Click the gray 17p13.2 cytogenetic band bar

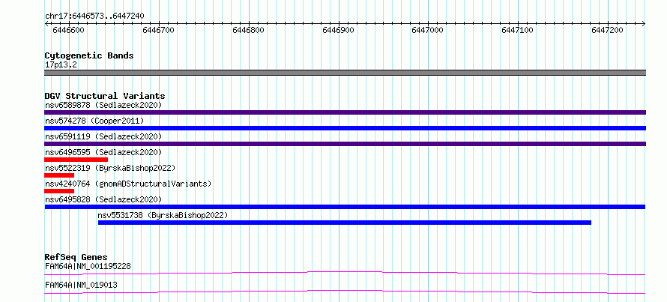(345, 73)
